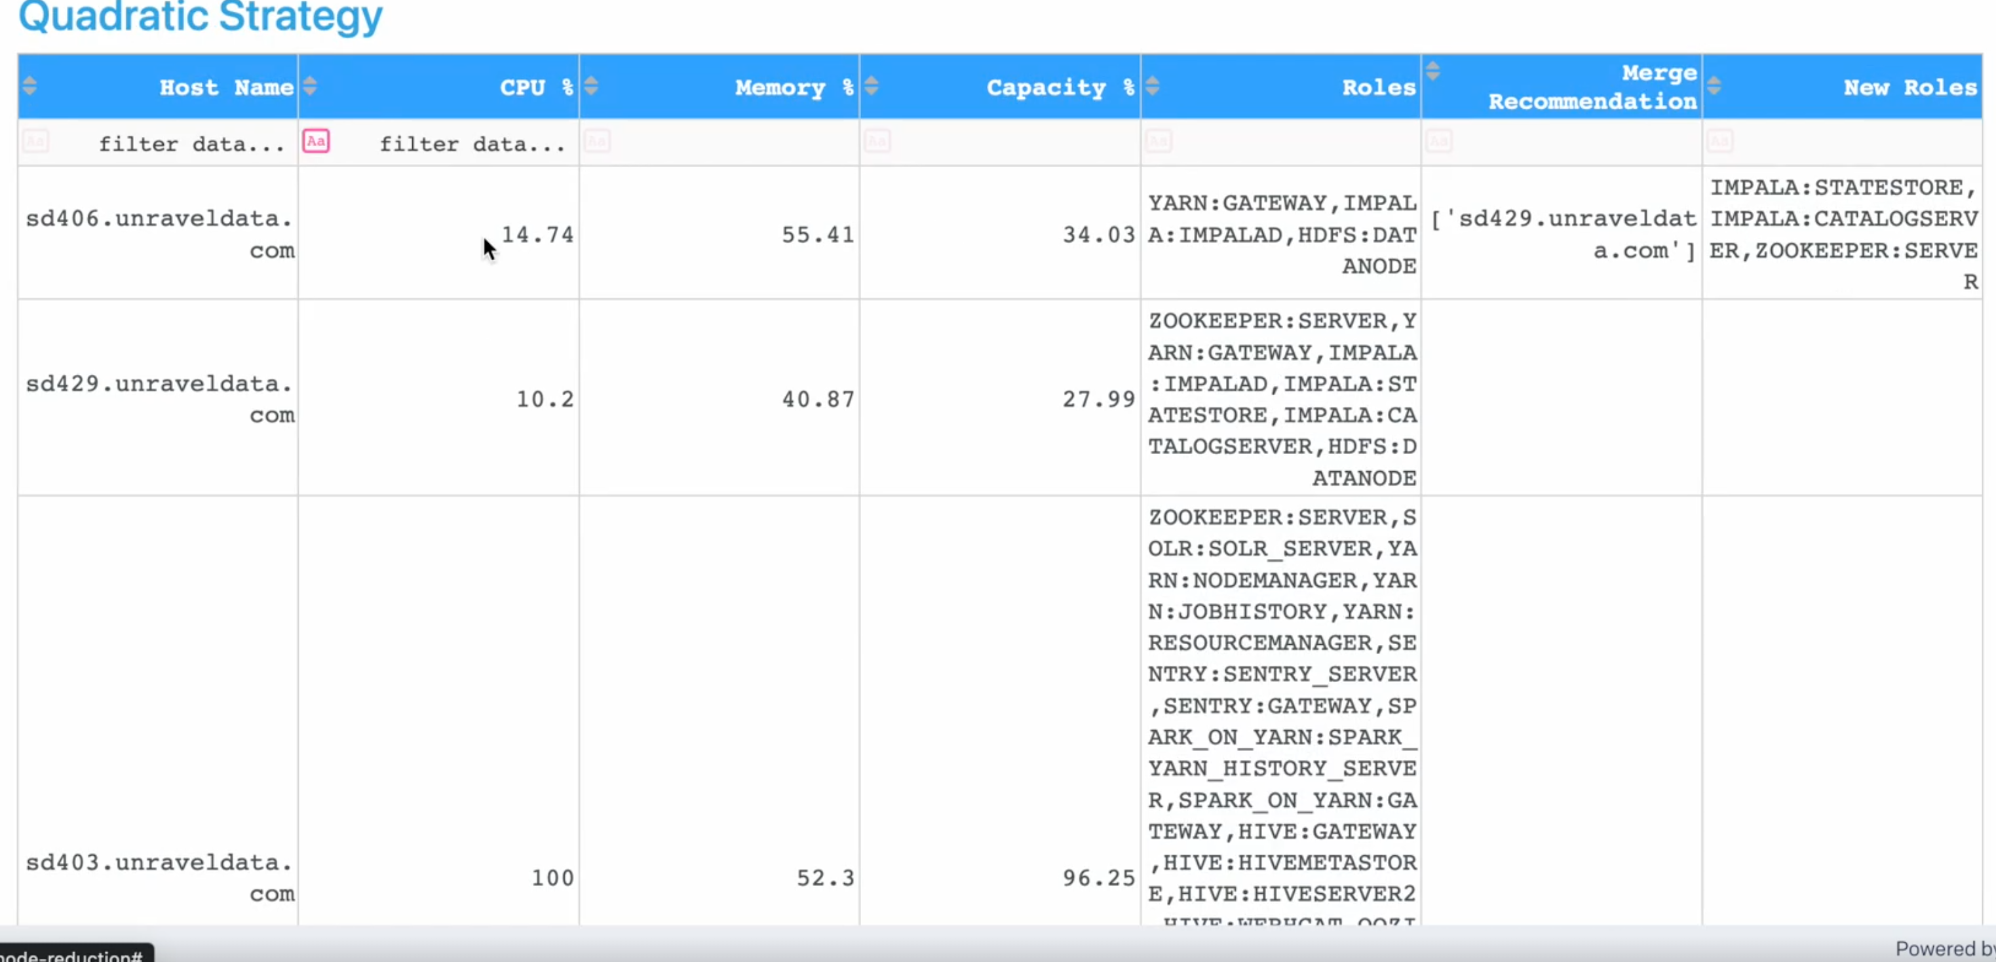Toggle case-sensitive filter for Host Name
This screenshot has height=962, width=1996.
pyautogui.click(x=35, y=141)
